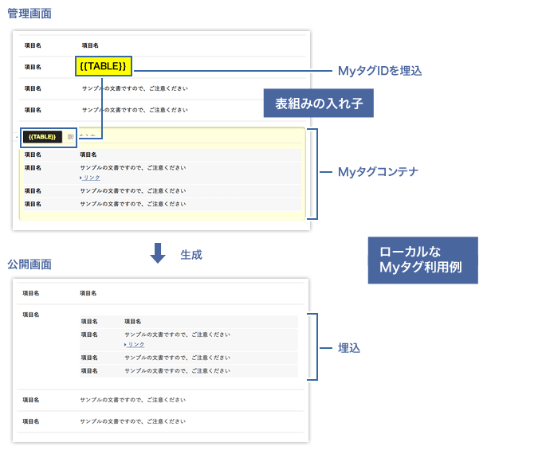Click the bracket beside the 埋込 label
Image resolution: width=542 pixels, height=454 pixels.
tap(316, 346)
